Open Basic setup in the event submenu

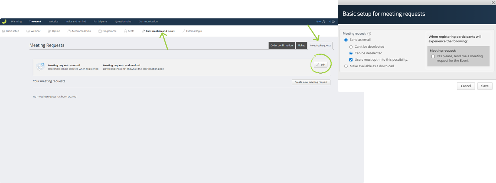click(11, 31)
